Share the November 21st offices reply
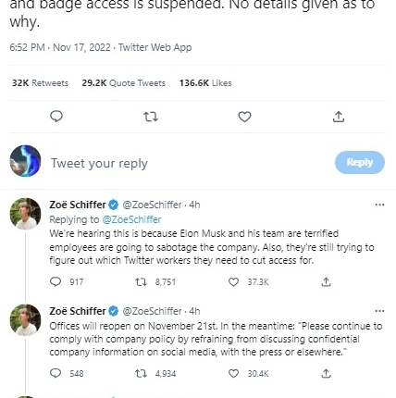The width and height of the screenshot is (396, 398). tap(326, 374)
